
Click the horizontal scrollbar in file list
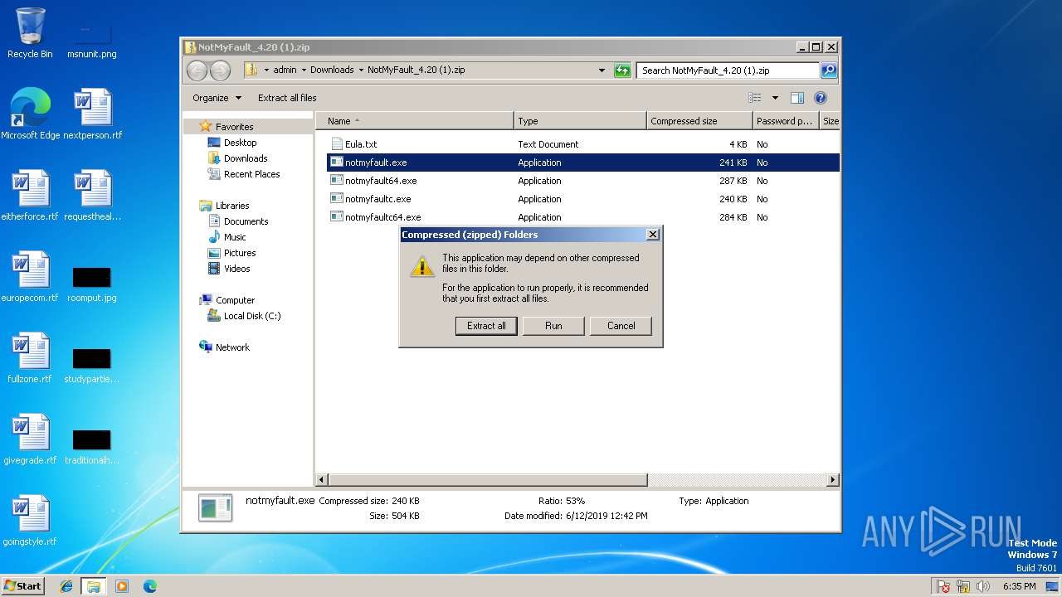[x=488, y=480]
